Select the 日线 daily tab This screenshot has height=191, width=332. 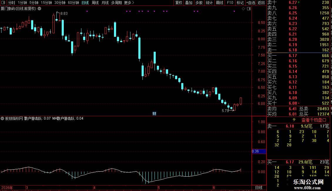(85, 3)
